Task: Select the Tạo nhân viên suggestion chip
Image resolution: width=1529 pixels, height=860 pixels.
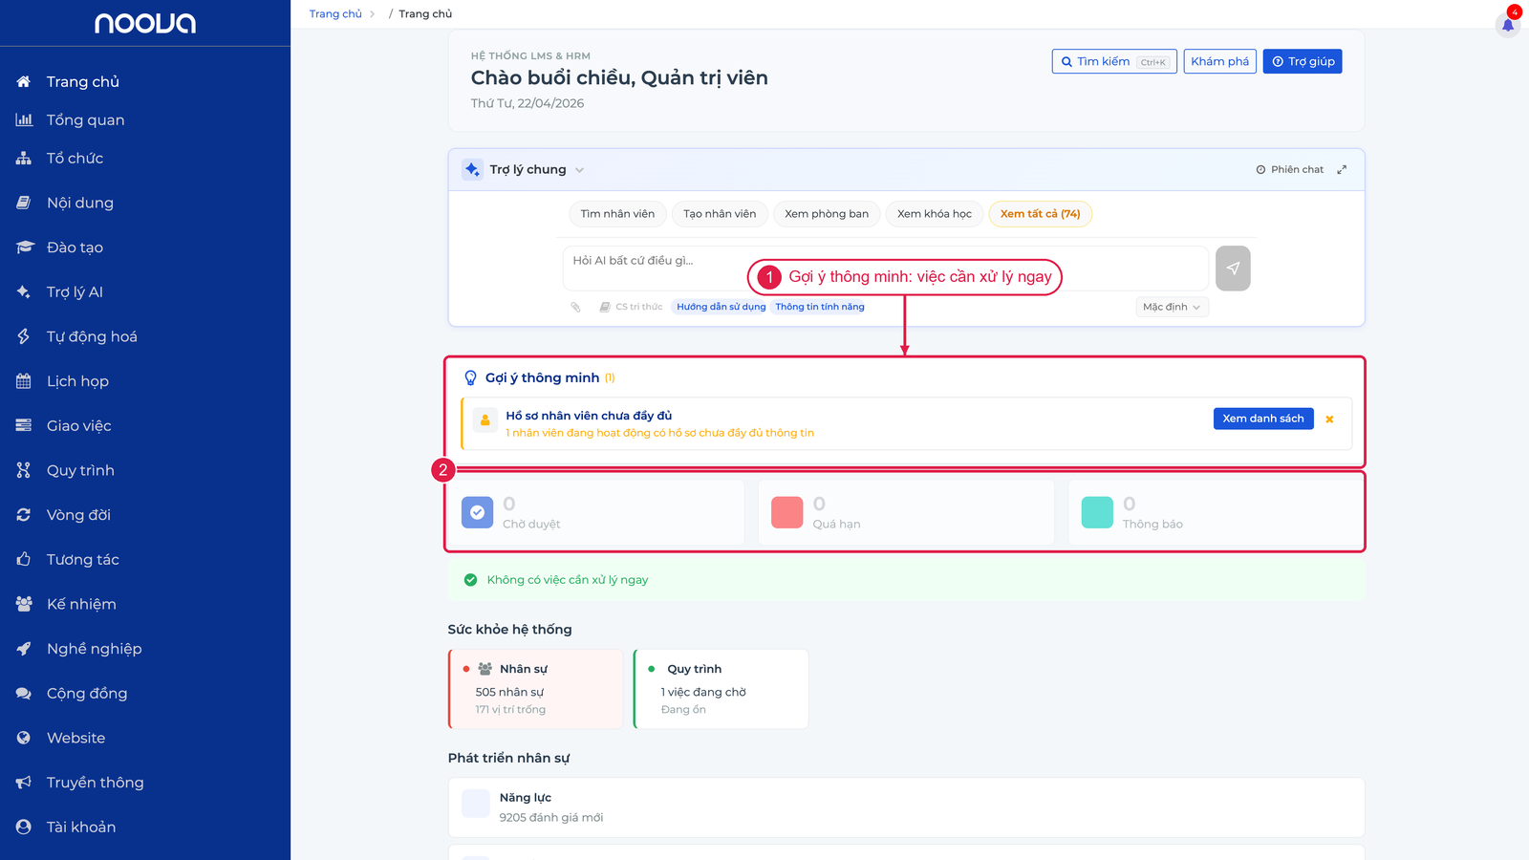Action: [720, 214]
